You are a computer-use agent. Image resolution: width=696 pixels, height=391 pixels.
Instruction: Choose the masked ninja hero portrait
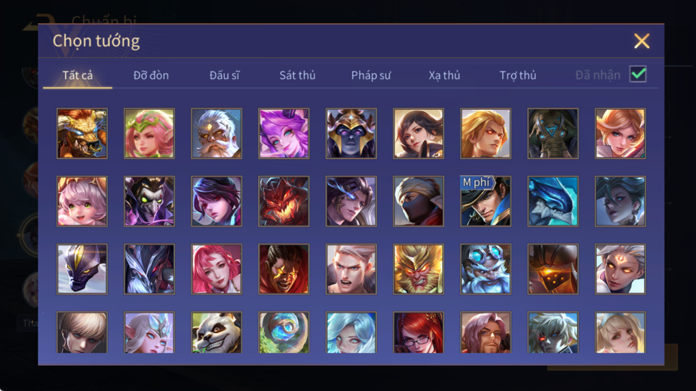pos(418,201)
